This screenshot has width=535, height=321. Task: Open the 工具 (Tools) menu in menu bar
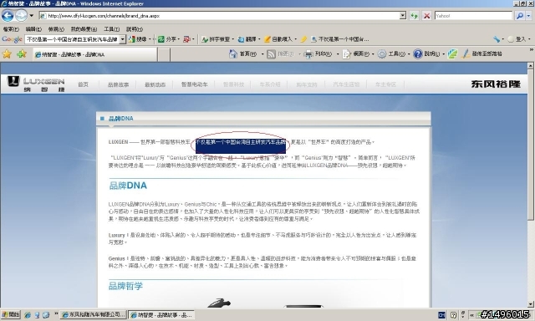(x=111, y=29)
